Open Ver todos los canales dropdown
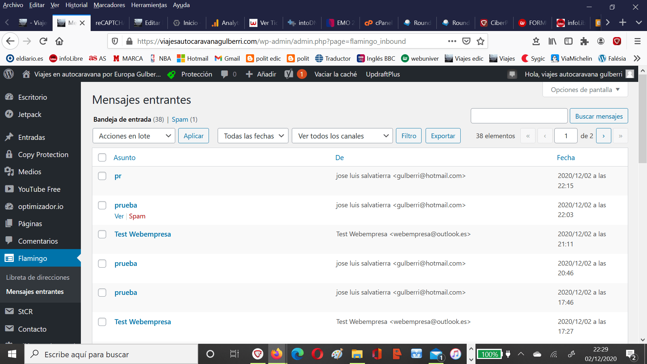Screen dimensions: 647x364 (342, 136)
